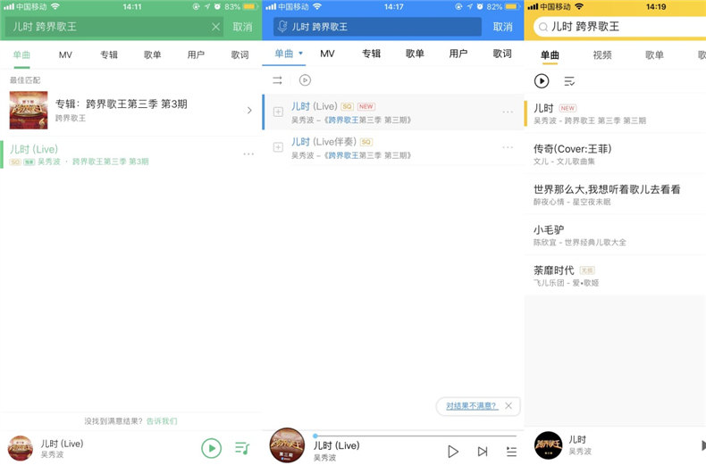The height and width of the screenshot is (465, 706).
Task: Open the 跨界歌王第三季 album via its chevron arrow
Action: coord(249,111)
